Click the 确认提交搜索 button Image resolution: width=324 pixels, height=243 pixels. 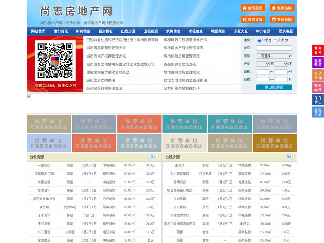[274, 87]
